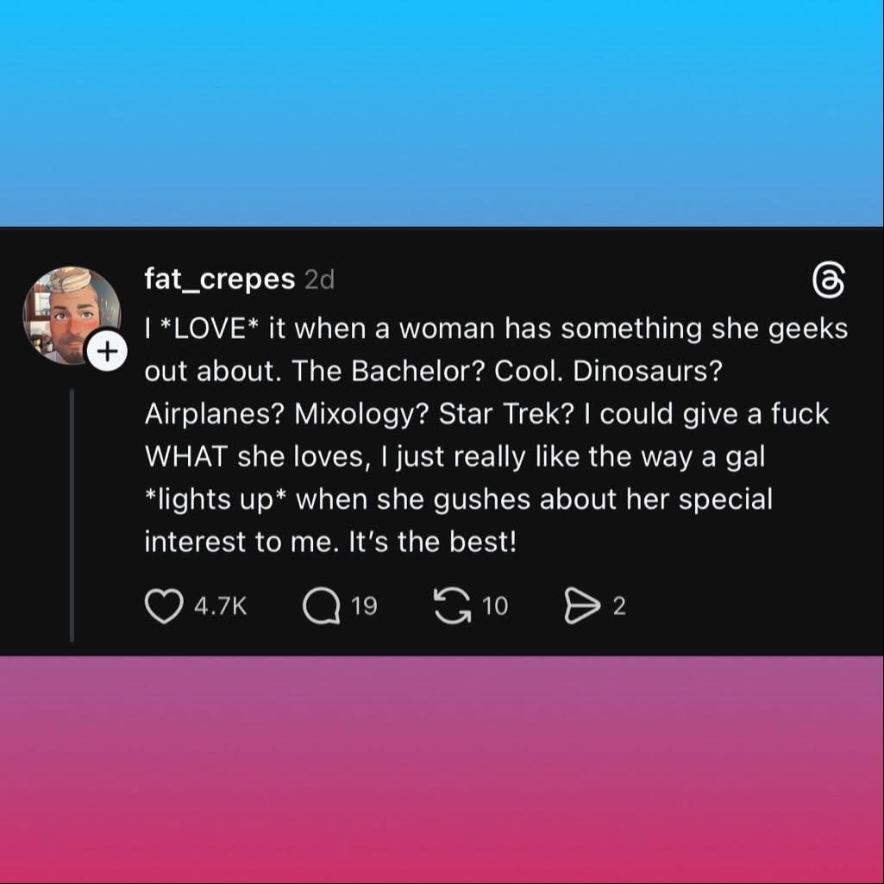The width and height of the screenshot is (884, 884).
Task: Click the 19 replies count
Action: pyautogui.click(x=364, y=607)
